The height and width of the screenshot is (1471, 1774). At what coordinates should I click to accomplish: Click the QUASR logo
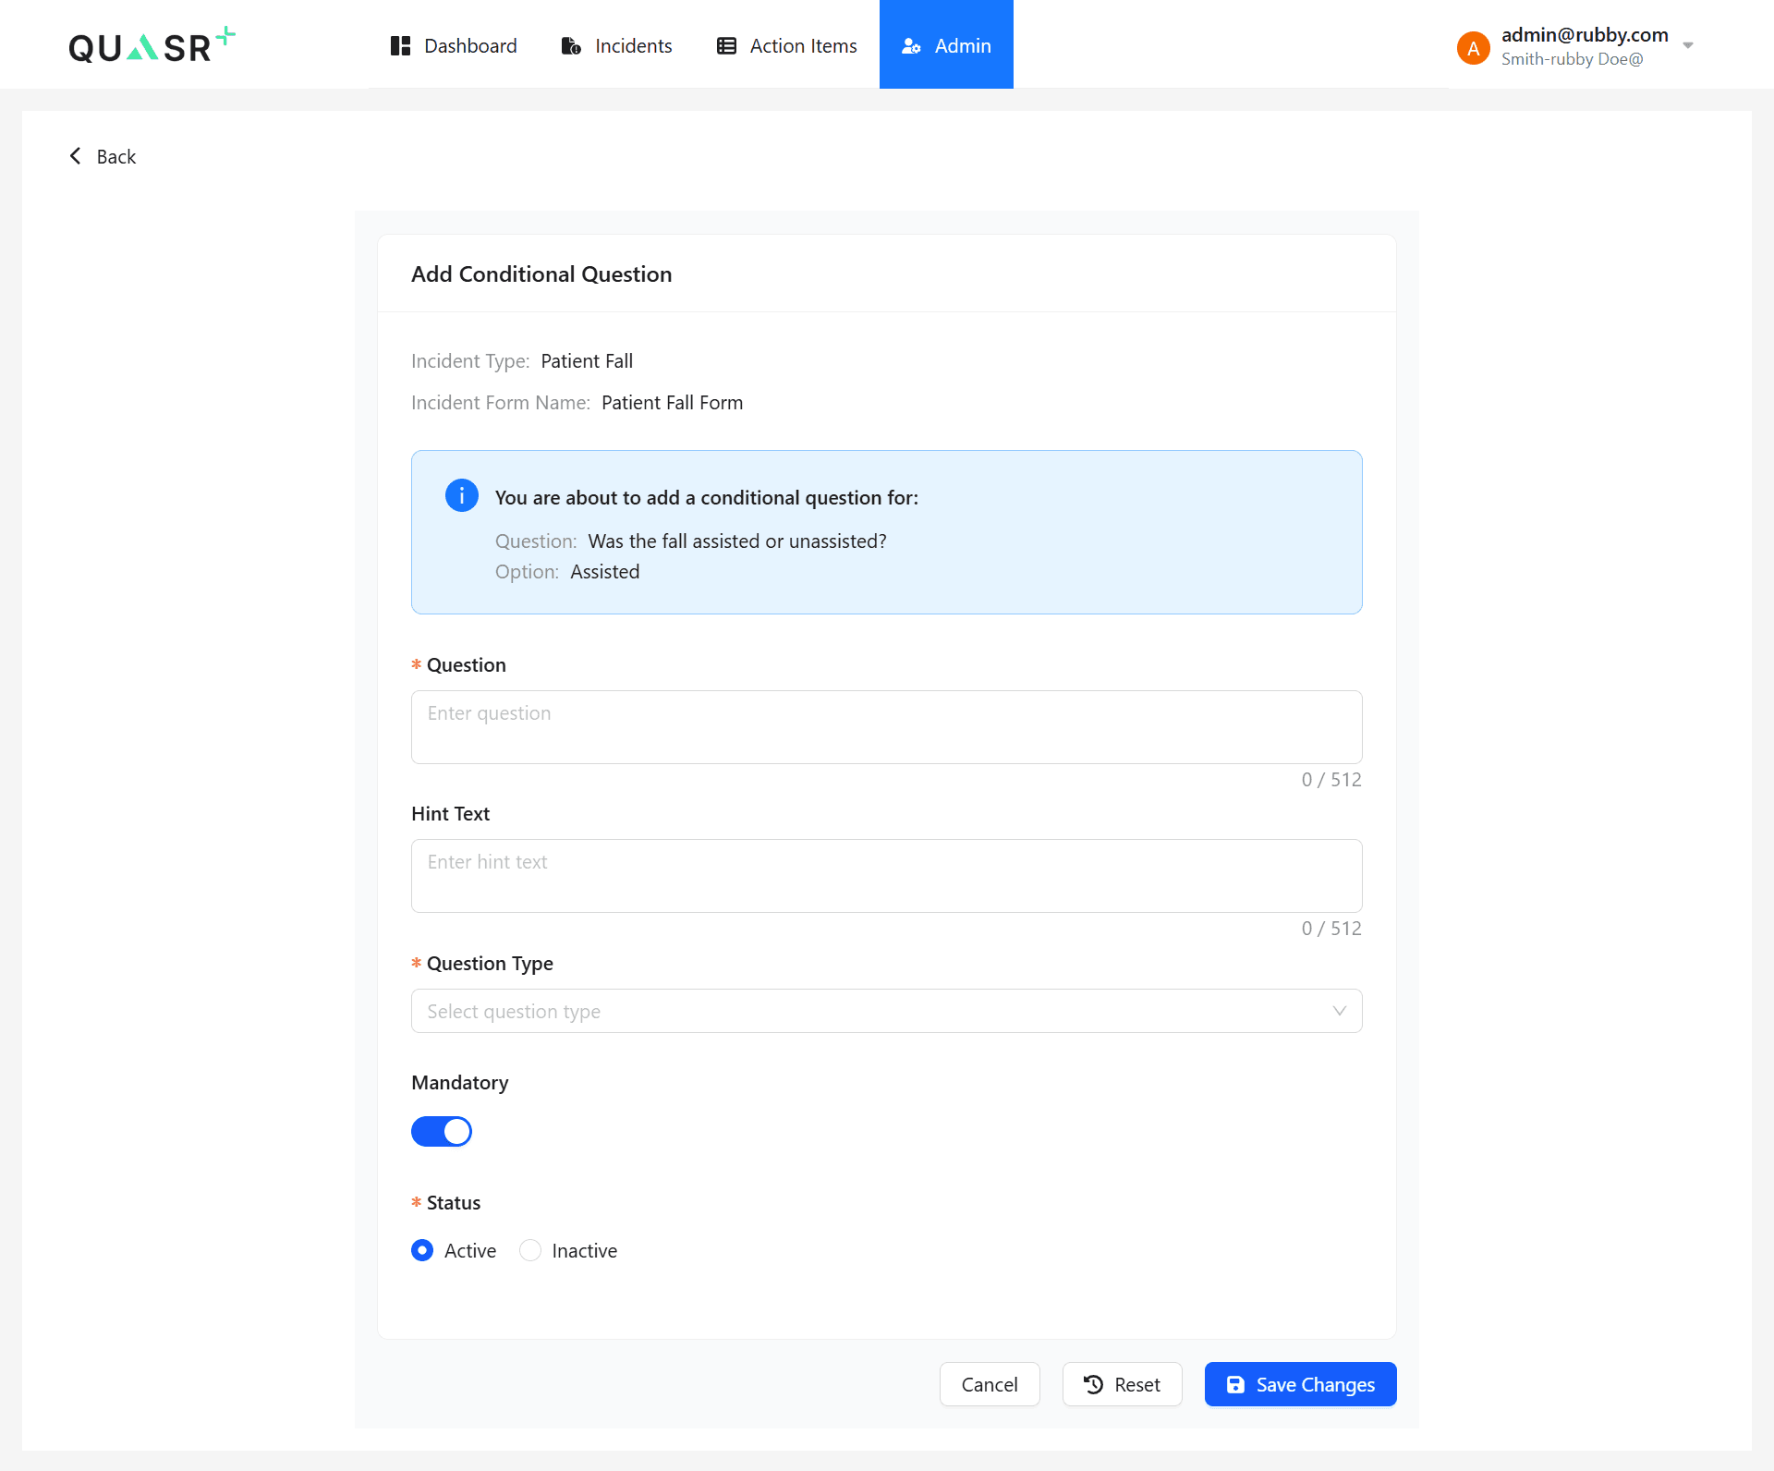152,45
